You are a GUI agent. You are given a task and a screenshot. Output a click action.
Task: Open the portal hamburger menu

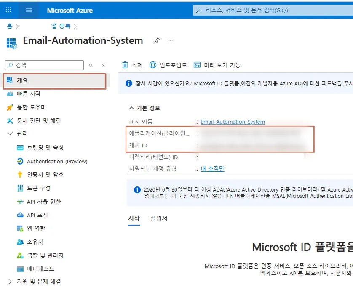click(29, 10)
